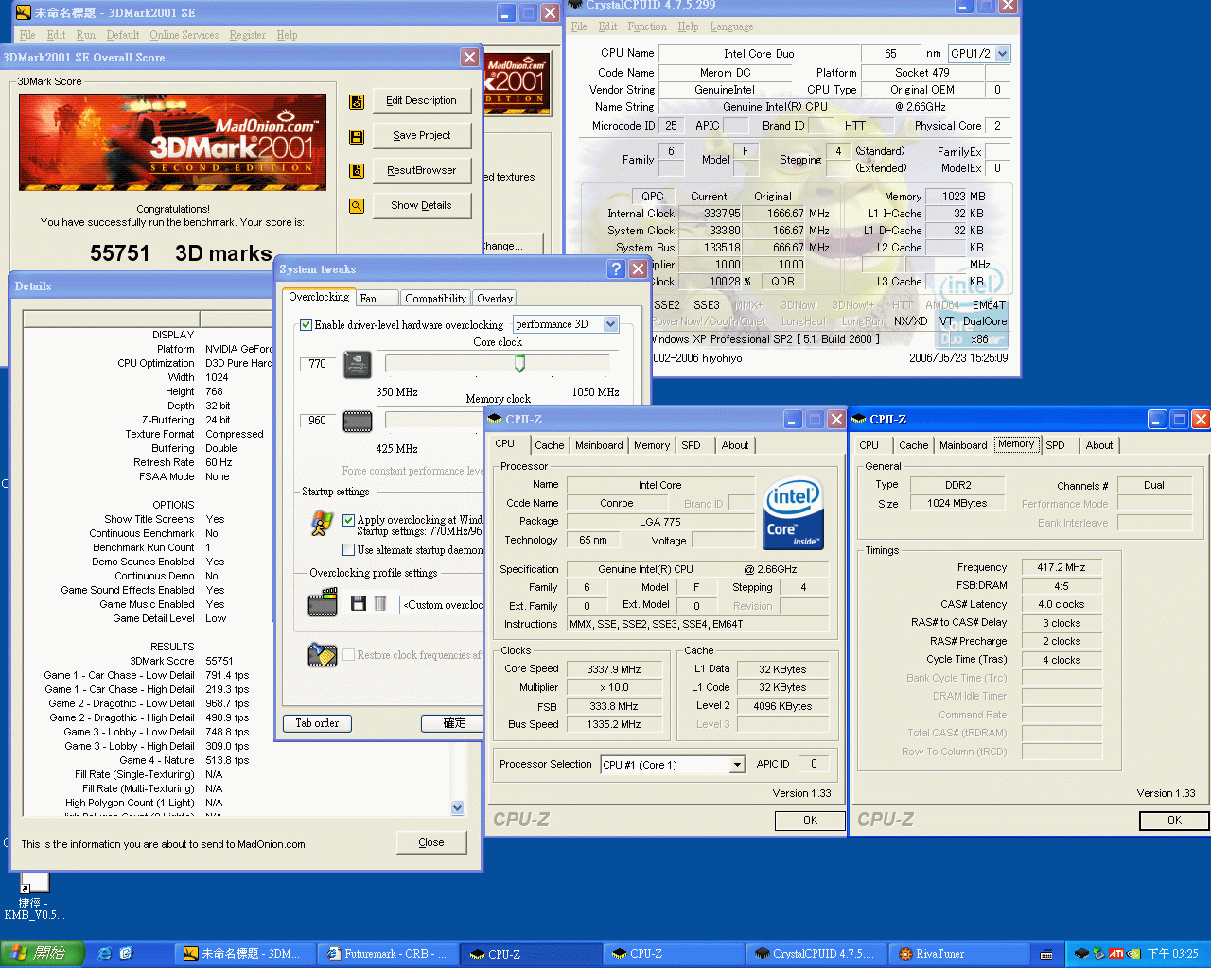Screen dimensions: 1211x968
Task: Click the ATI icon in the system tray
Action: (x=1116, y=954)
